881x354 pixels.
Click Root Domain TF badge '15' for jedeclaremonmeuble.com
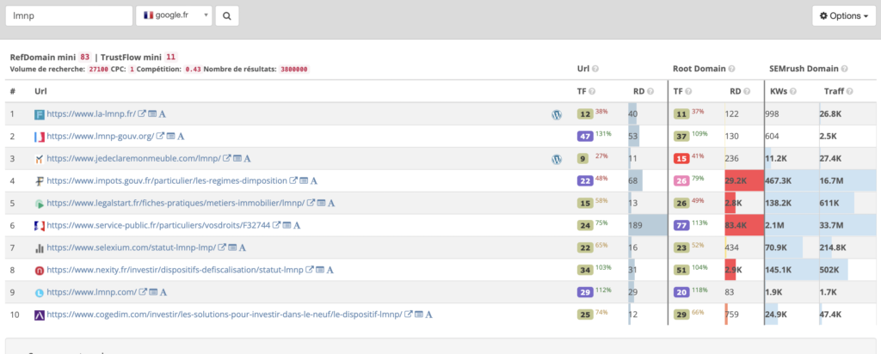[681, 159]
